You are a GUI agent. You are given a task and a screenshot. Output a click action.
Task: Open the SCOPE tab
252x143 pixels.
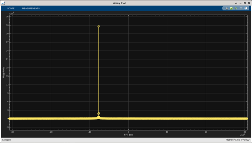click(11, 8)
